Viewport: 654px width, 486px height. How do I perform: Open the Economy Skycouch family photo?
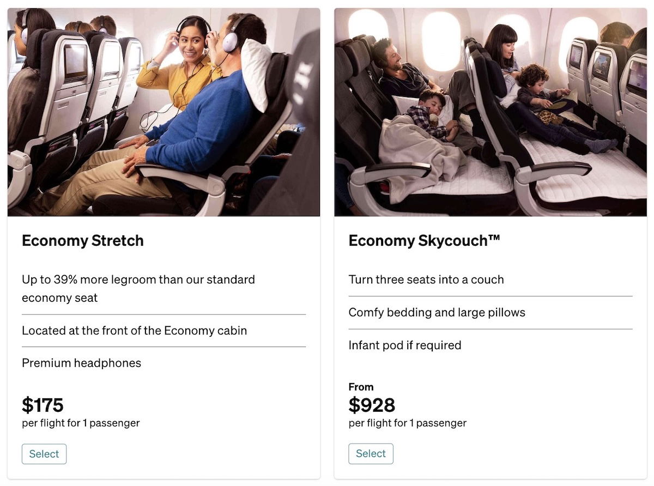[x=491, y=112]
